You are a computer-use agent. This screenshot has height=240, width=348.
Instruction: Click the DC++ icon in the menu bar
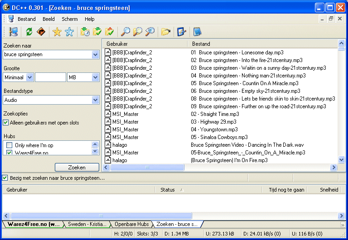click(11, 19)
